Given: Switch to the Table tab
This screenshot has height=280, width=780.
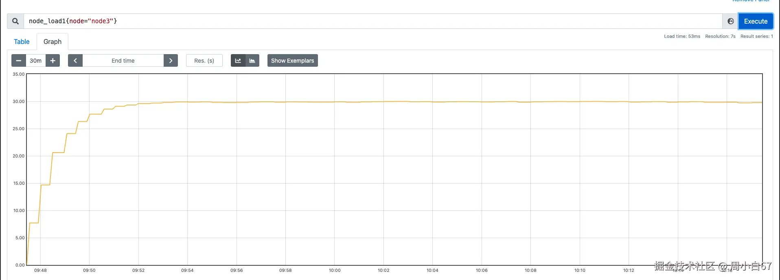Looking at the screenshot, I should tap(22, 42).
